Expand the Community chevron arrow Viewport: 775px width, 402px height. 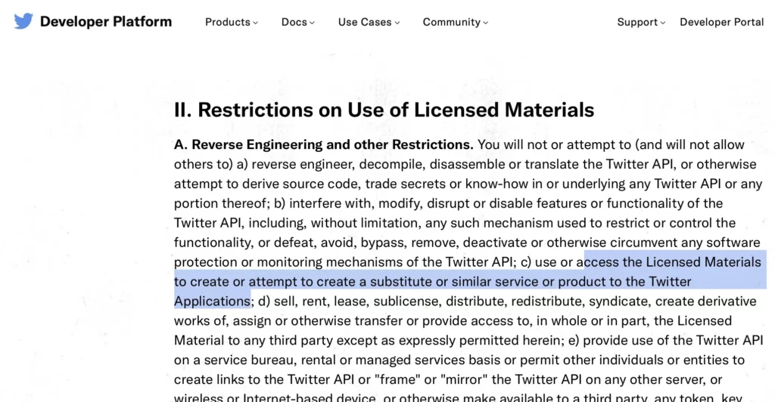[x=485, y=23]
